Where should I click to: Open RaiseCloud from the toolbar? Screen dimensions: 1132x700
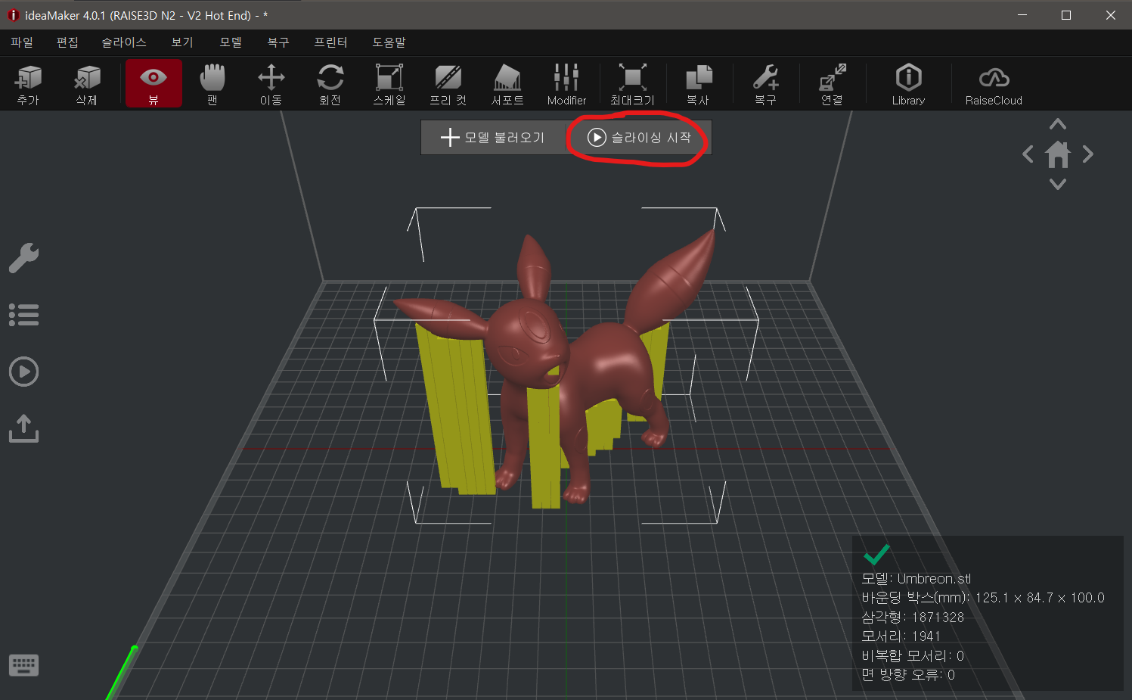tap(994, 84)
